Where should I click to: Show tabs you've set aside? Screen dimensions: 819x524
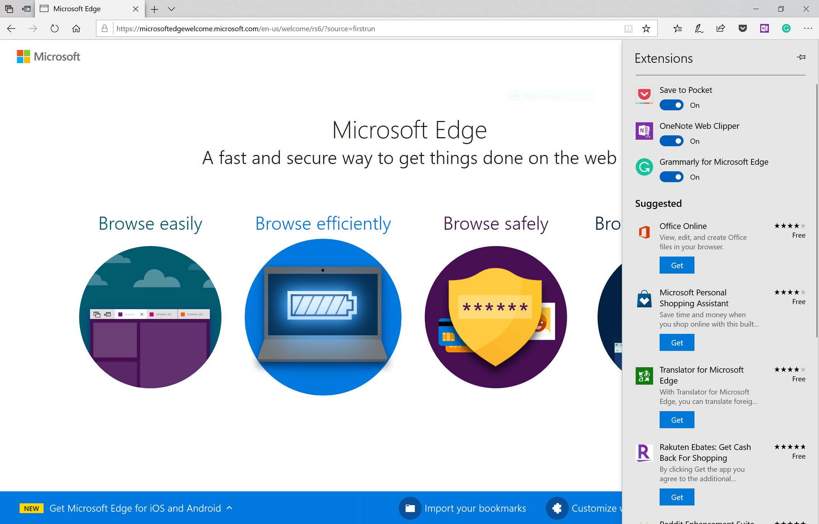coord(9,9)
